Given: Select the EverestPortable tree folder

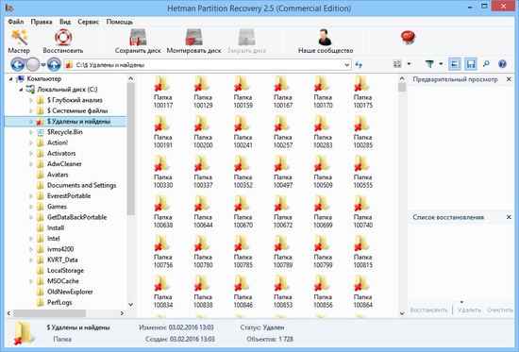Looking at the screenshot, I should pyautogui.click(x=69, y=195).
